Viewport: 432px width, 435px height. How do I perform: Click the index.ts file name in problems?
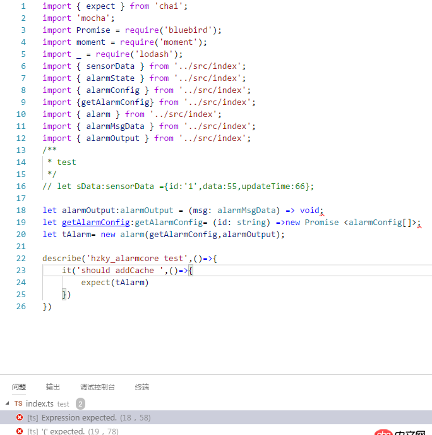tap(40, 403)
